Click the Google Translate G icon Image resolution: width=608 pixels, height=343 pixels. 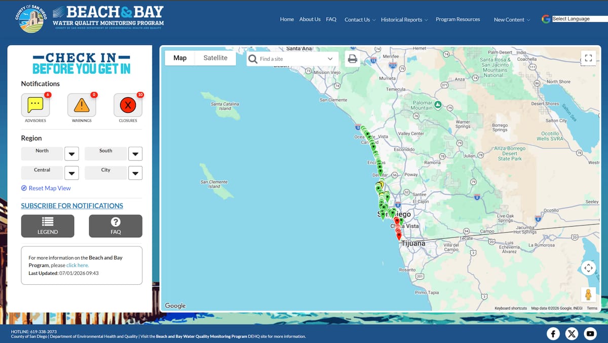tap(546, 19)
